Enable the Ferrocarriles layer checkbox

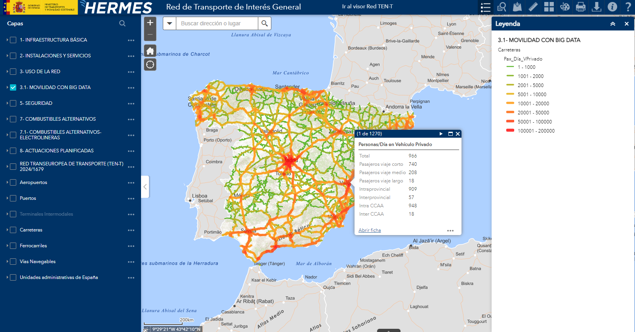(x=13, y=246)
